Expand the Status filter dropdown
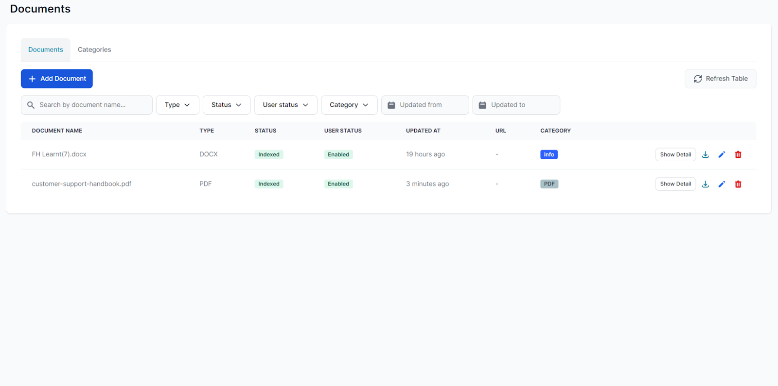The width and height of the screenshot is (778, 386). pyautogui.click(x=226, y=105)
